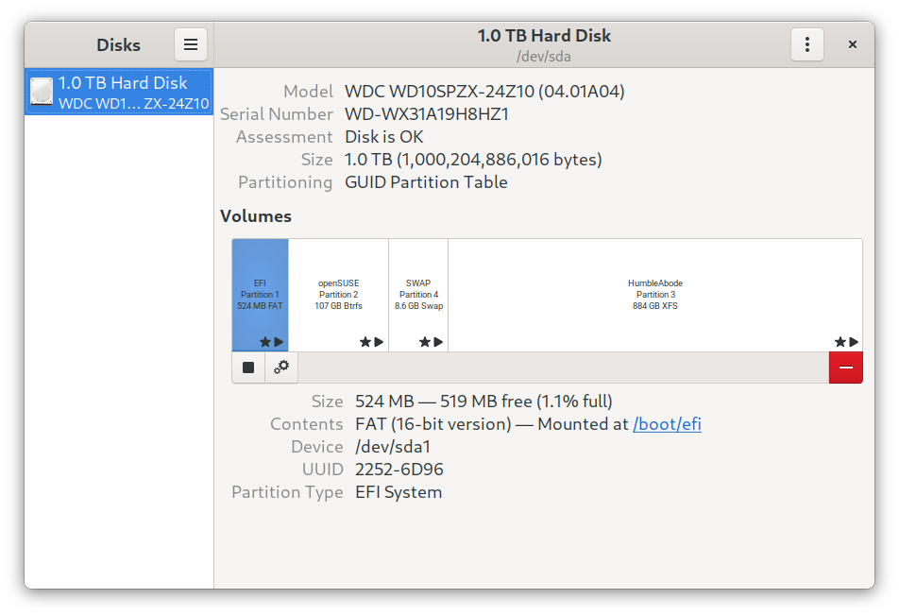Open additional partition options gear menu
The image size is (899, 616).
(x=281, y=368)
